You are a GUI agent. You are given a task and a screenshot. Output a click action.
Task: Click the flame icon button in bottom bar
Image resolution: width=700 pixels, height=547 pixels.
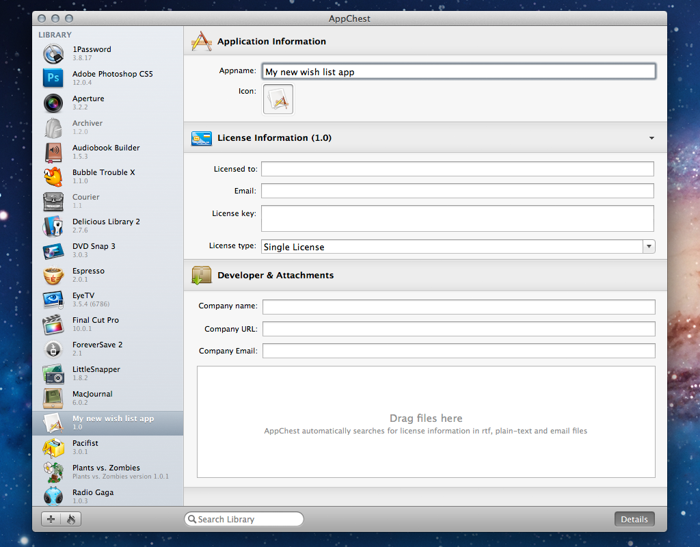pos(71,519)
